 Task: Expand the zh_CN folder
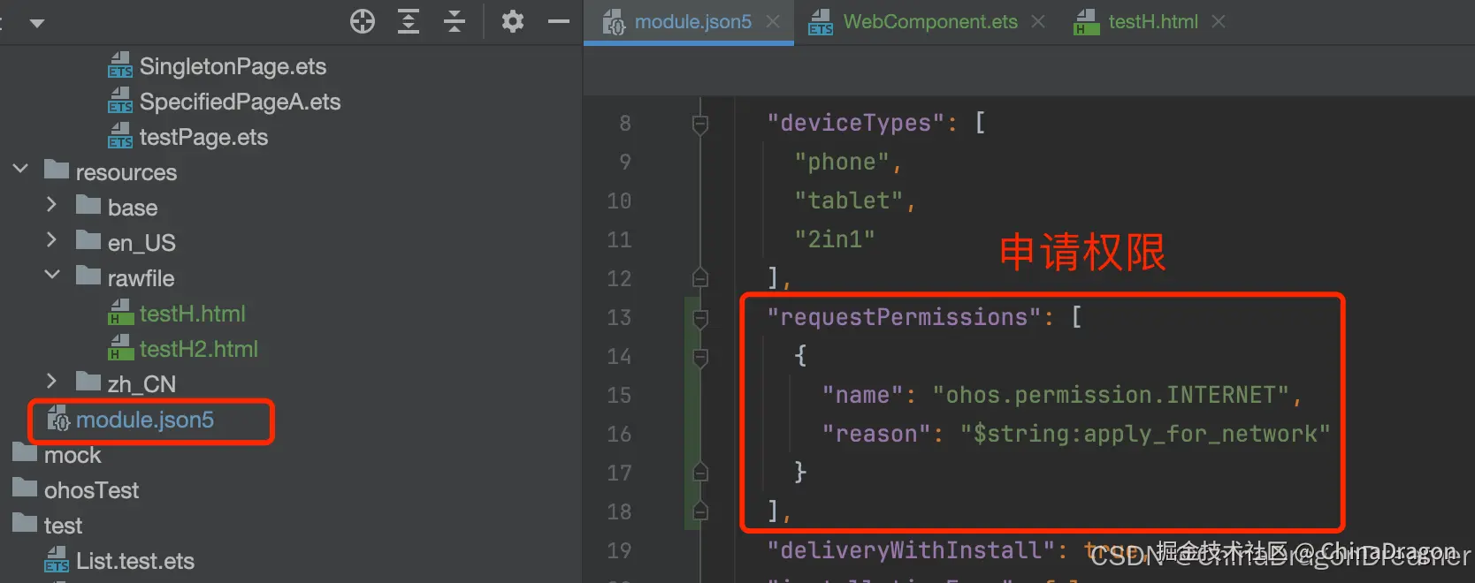[51, 381]
